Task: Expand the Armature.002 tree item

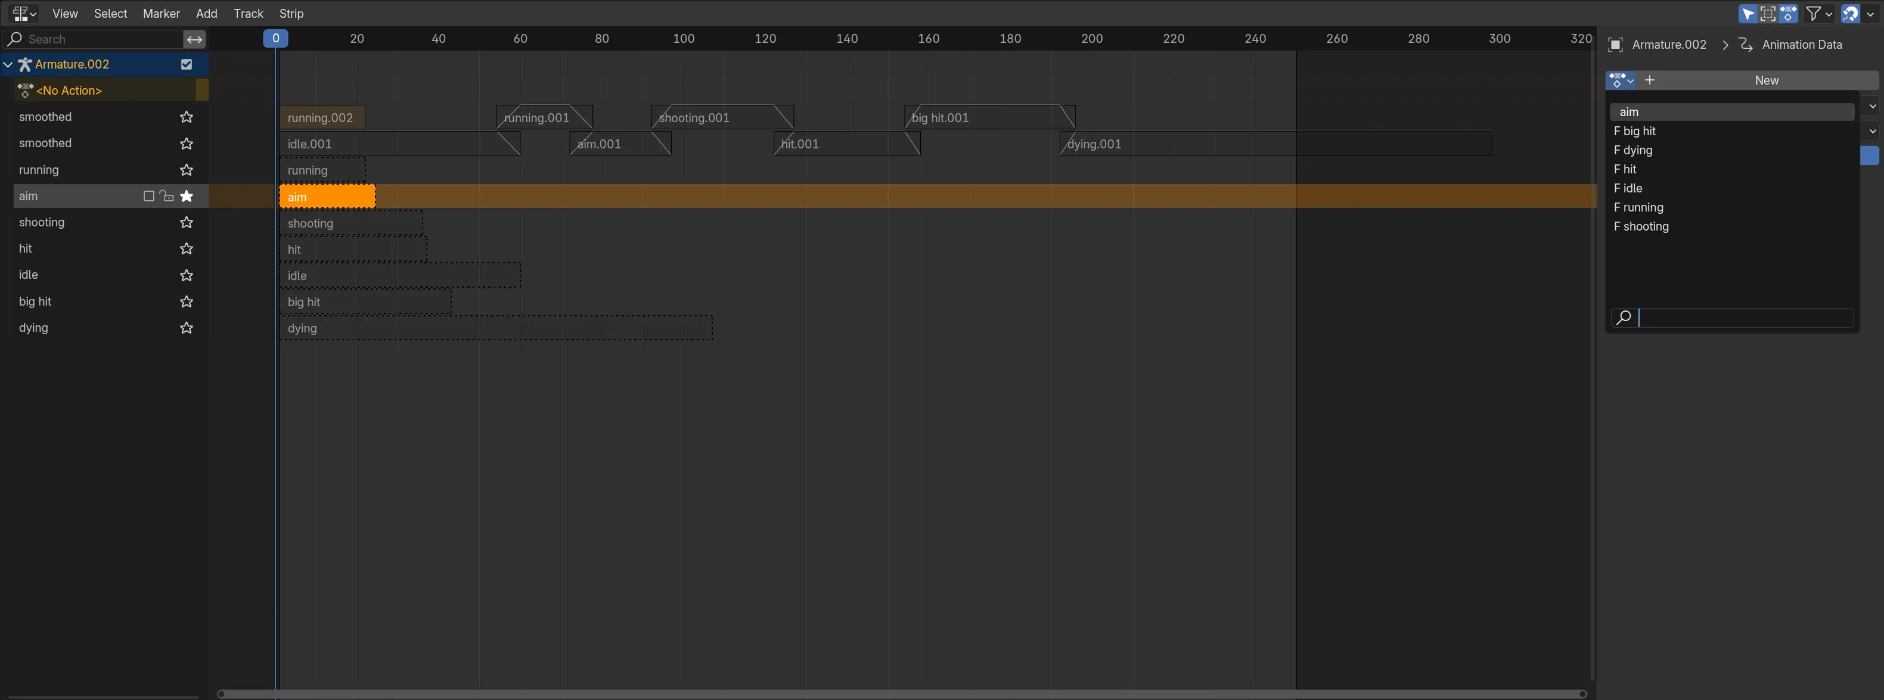Action: point(8,64)
